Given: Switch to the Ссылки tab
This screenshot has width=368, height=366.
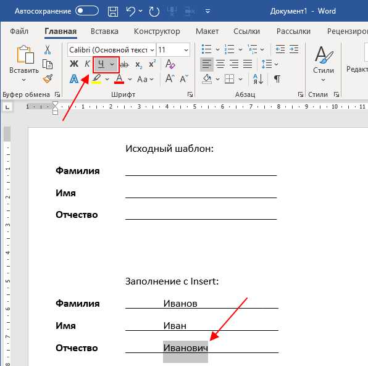Looking at the screenshot, I should [x=246, y=31].
